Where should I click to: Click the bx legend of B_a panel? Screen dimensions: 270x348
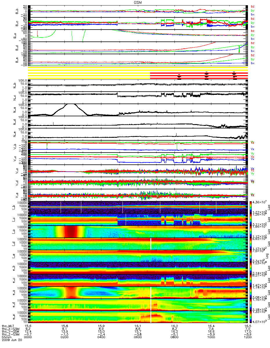(252, 39)
